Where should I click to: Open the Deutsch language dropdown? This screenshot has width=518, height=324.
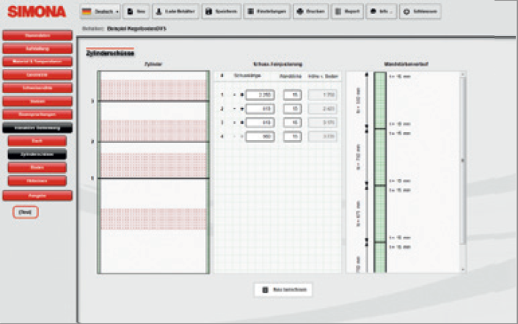(101, 12)
